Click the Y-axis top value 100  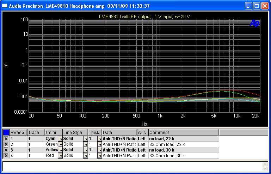click(24, 19)
